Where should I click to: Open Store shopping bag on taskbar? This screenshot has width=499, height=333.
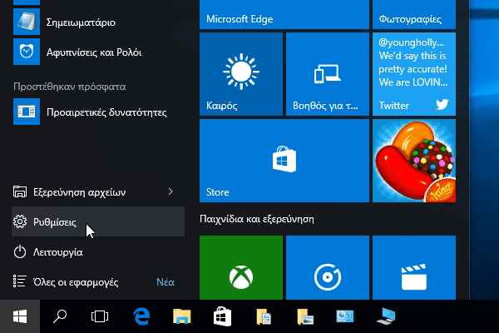222,316
